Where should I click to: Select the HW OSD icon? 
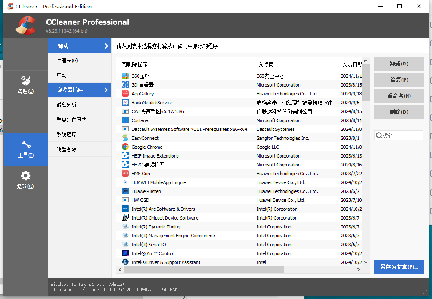(125, 200)
